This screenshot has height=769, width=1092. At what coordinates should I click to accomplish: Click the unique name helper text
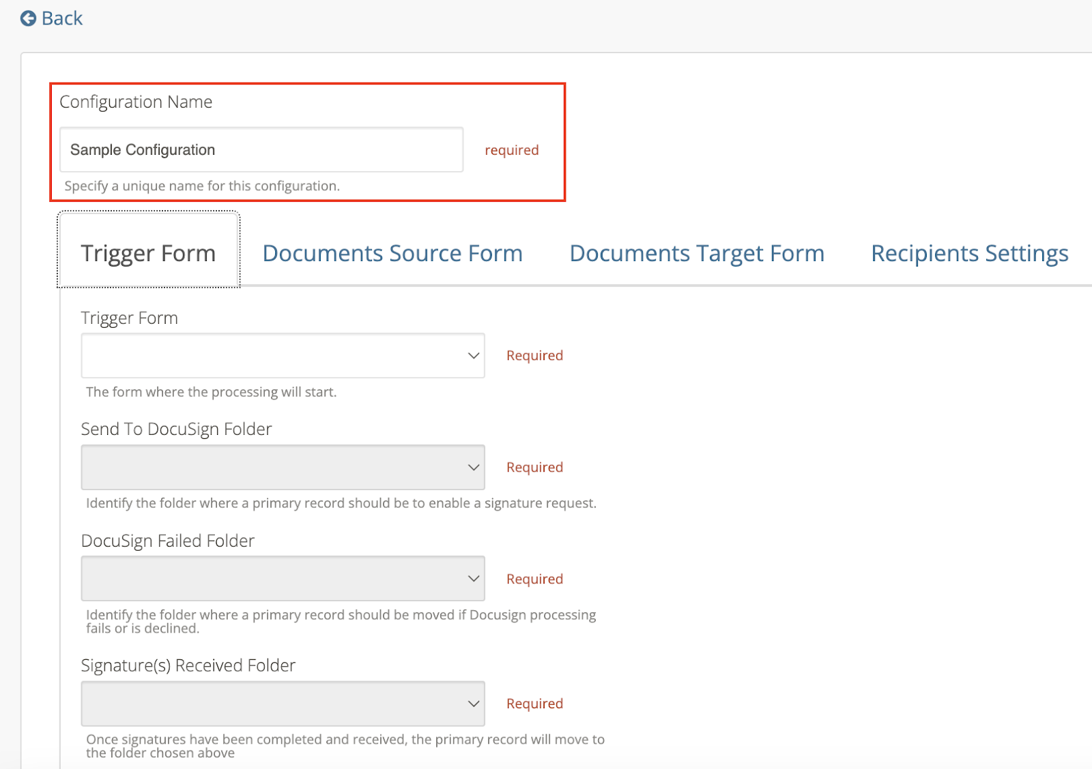tap(201, 185)
